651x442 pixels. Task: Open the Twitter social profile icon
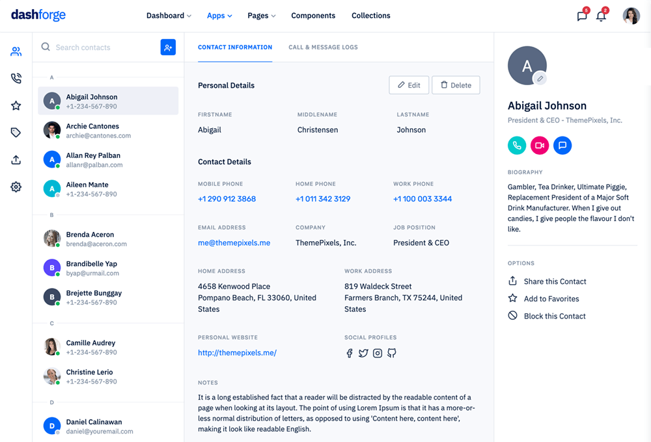click(363, 353)
